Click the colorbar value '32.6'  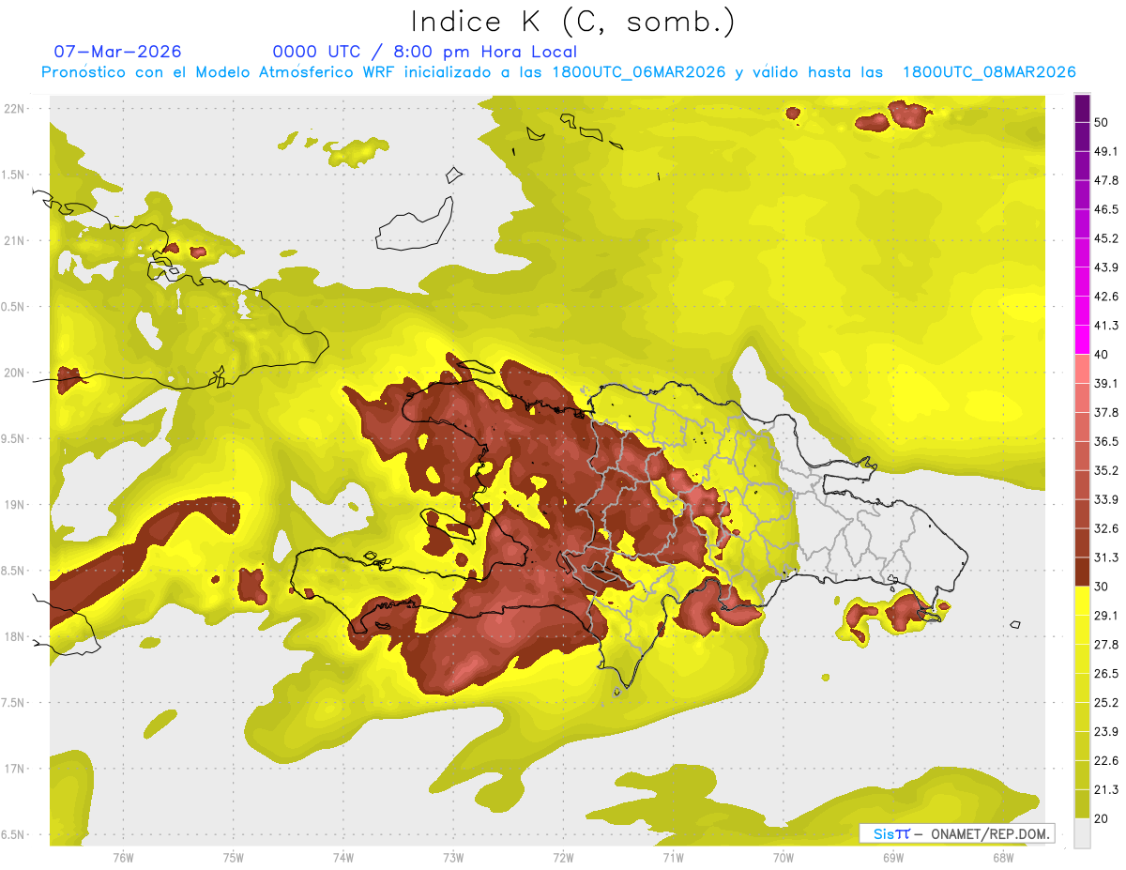click(1106, 528)
